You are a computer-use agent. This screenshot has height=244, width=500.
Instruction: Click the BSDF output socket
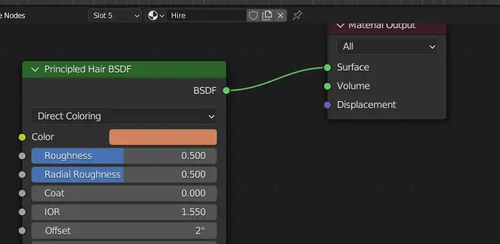[x=226, y=90]
